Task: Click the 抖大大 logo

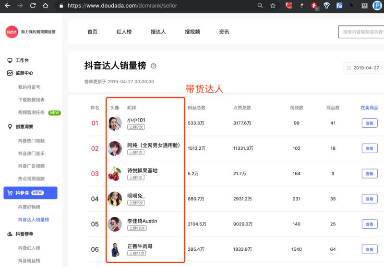Action: pos(12,32)
